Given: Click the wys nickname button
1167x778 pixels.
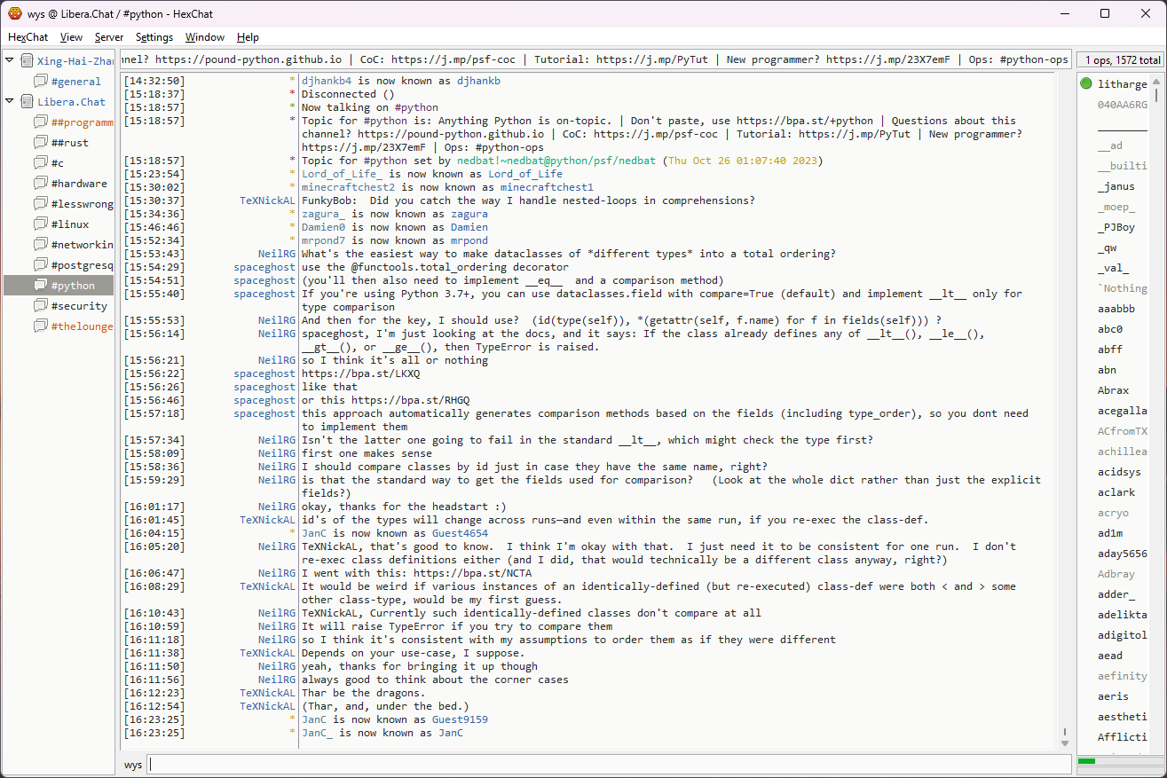Looking at the screenshot, I should click(133, 765).
